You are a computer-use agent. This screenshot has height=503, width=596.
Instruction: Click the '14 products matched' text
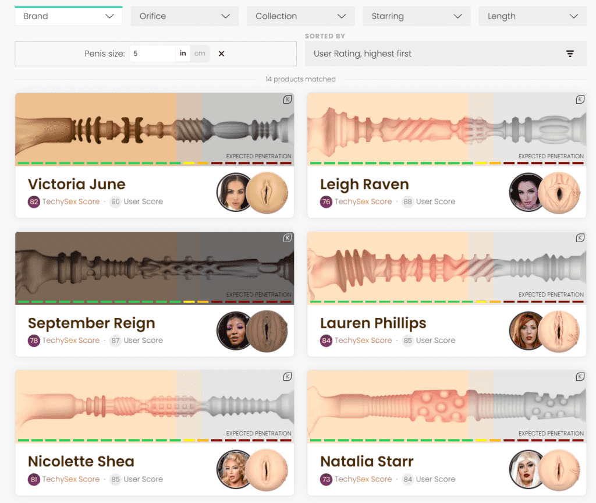point(300,79)
